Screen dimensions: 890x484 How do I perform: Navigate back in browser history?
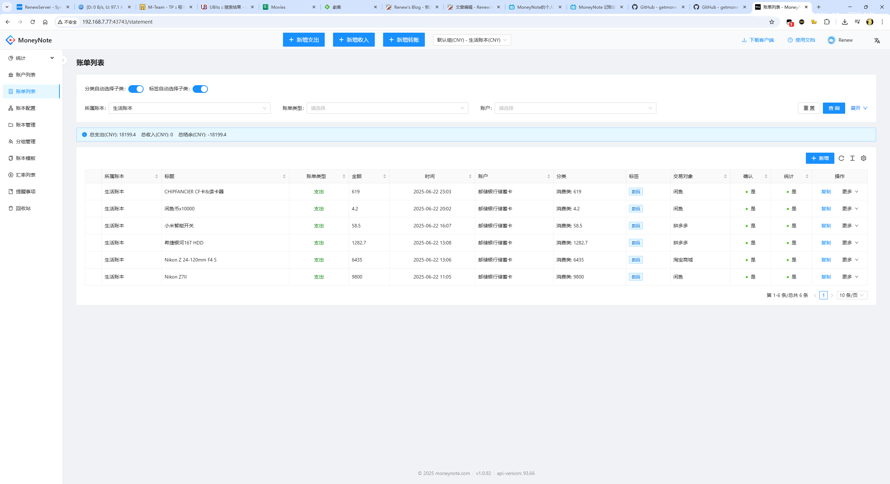(8, 22)
